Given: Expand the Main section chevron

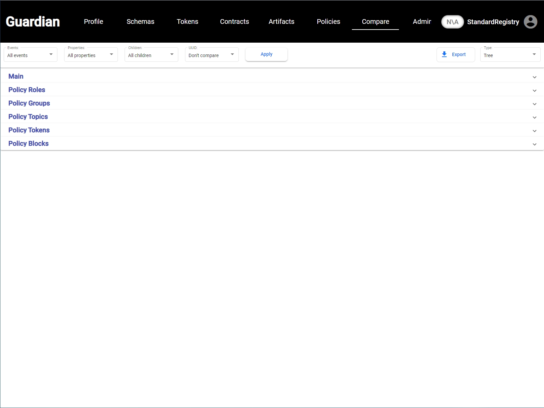Looking at the screenshot, I should [x=534, y=77].
